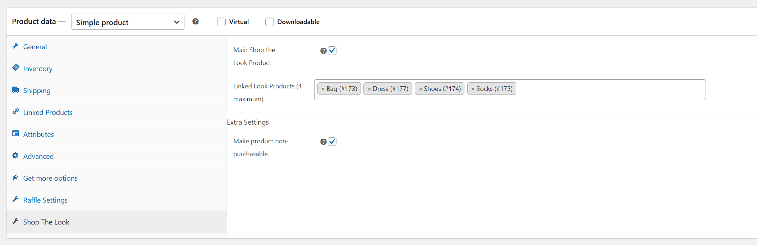Image resolution: width=757 pixels, height=245 pixels.
Task: Remove Dress (#177) from linked products
Action: coord(369,89)
